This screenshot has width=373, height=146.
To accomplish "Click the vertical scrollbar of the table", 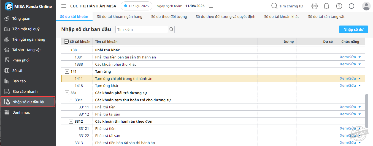I will 366,111.
